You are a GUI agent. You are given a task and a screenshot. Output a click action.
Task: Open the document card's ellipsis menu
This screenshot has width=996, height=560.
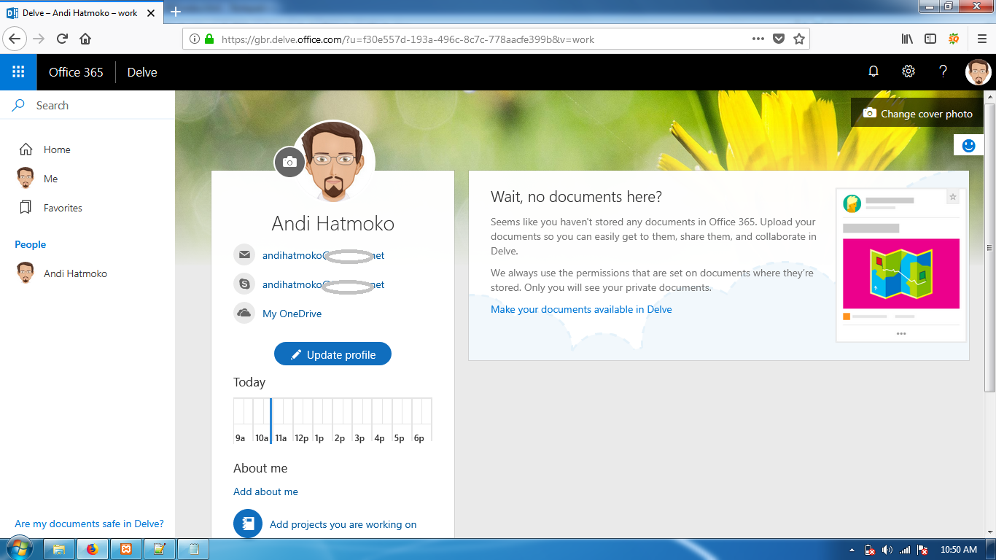point(901,332)
